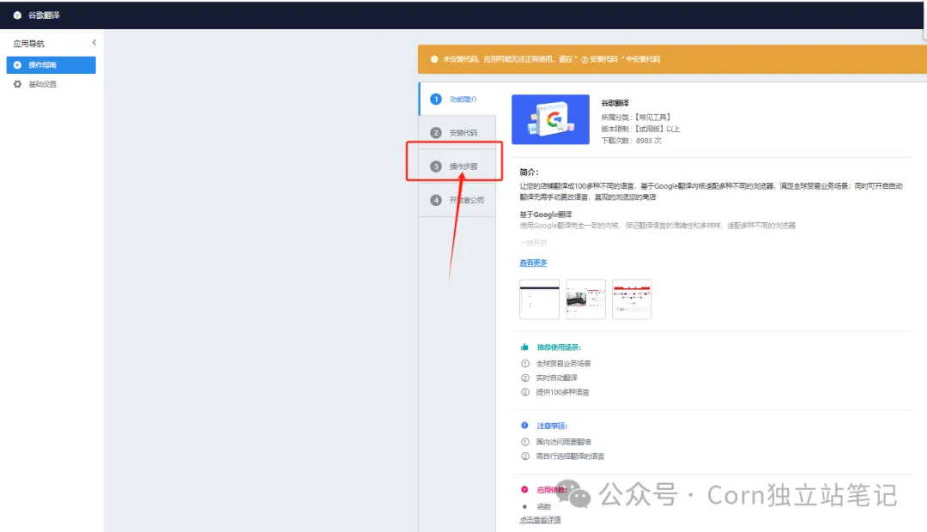The width and height of the screenshot is (927, 532).
Task: Open 操作指南 in the sidebar
Action: (51, 65)
